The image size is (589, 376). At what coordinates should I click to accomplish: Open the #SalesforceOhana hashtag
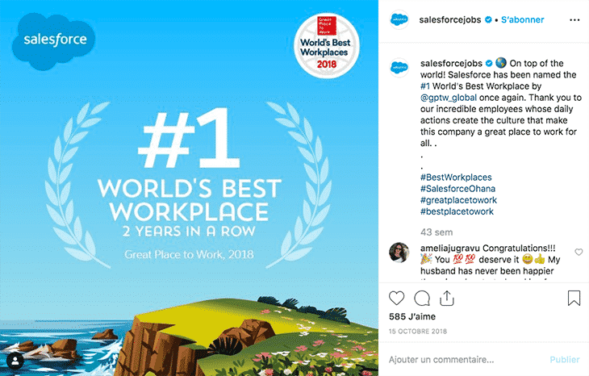[457, 189]
